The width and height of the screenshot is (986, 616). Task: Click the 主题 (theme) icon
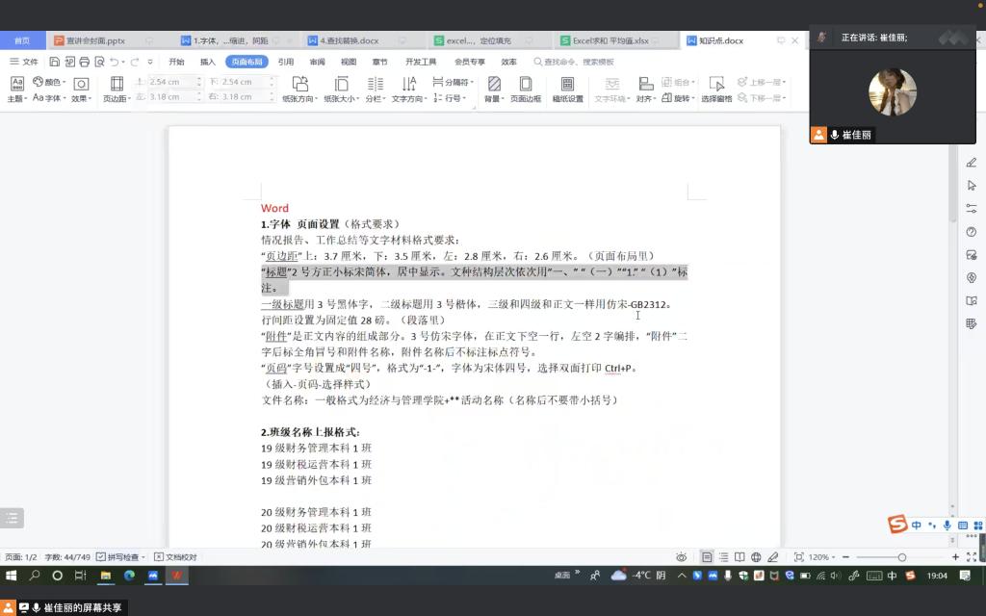16,89
